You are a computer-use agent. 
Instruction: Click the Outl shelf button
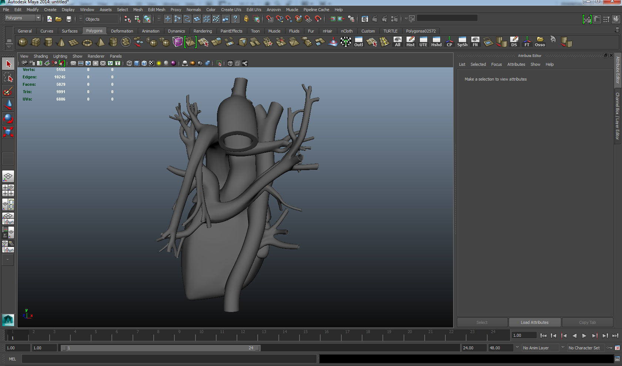(x=358, y=42)
